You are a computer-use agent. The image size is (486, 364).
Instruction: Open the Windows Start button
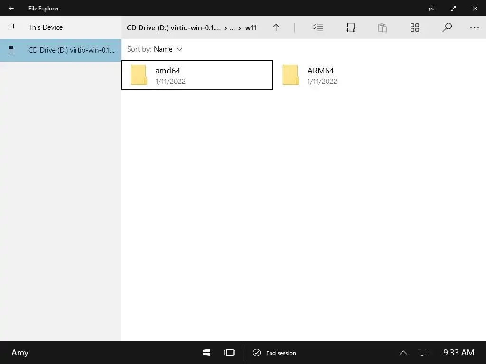click(207, 353)
